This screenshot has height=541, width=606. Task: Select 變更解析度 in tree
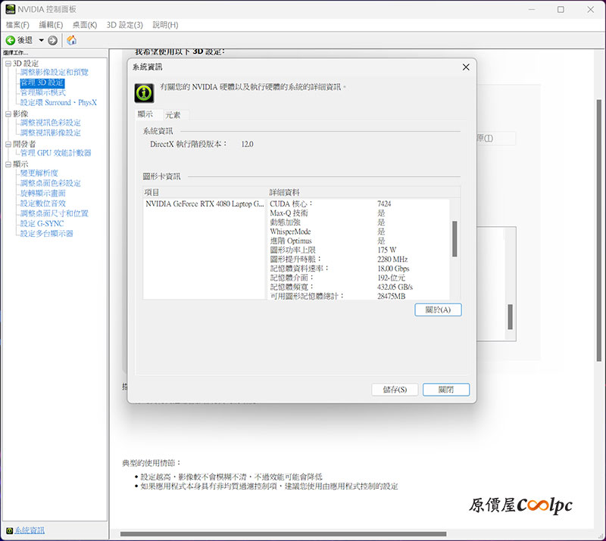pyautogui.click(x=39, y=173)
